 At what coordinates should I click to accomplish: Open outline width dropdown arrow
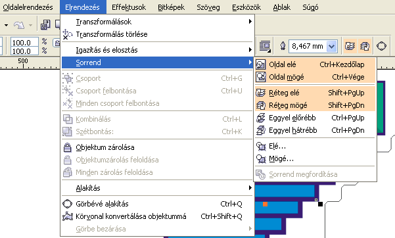(x=332, y=46)
